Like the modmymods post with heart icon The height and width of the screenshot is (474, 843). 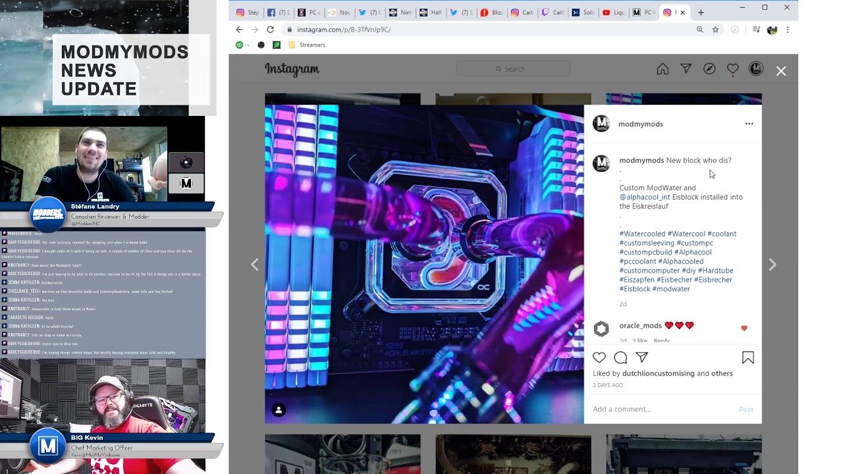tap(599, 357)
